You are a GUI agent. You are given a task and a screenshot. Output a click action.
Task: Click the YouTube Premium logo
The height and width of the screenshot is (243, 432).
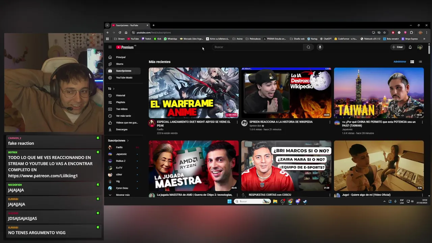pyautogui.click(x=125, y=47)
